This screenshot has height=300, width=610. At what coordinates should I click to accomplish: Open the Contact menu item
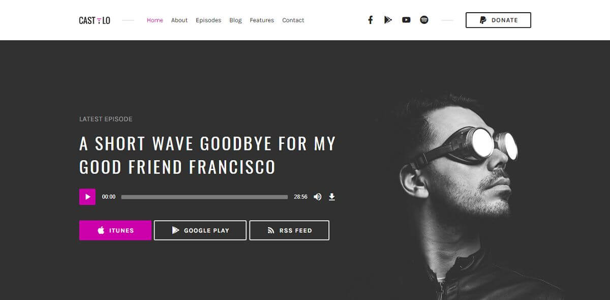293,20
